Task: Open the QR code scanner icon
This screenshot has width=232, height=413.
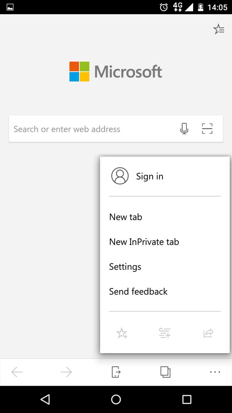Action: [x=207, y=129]
